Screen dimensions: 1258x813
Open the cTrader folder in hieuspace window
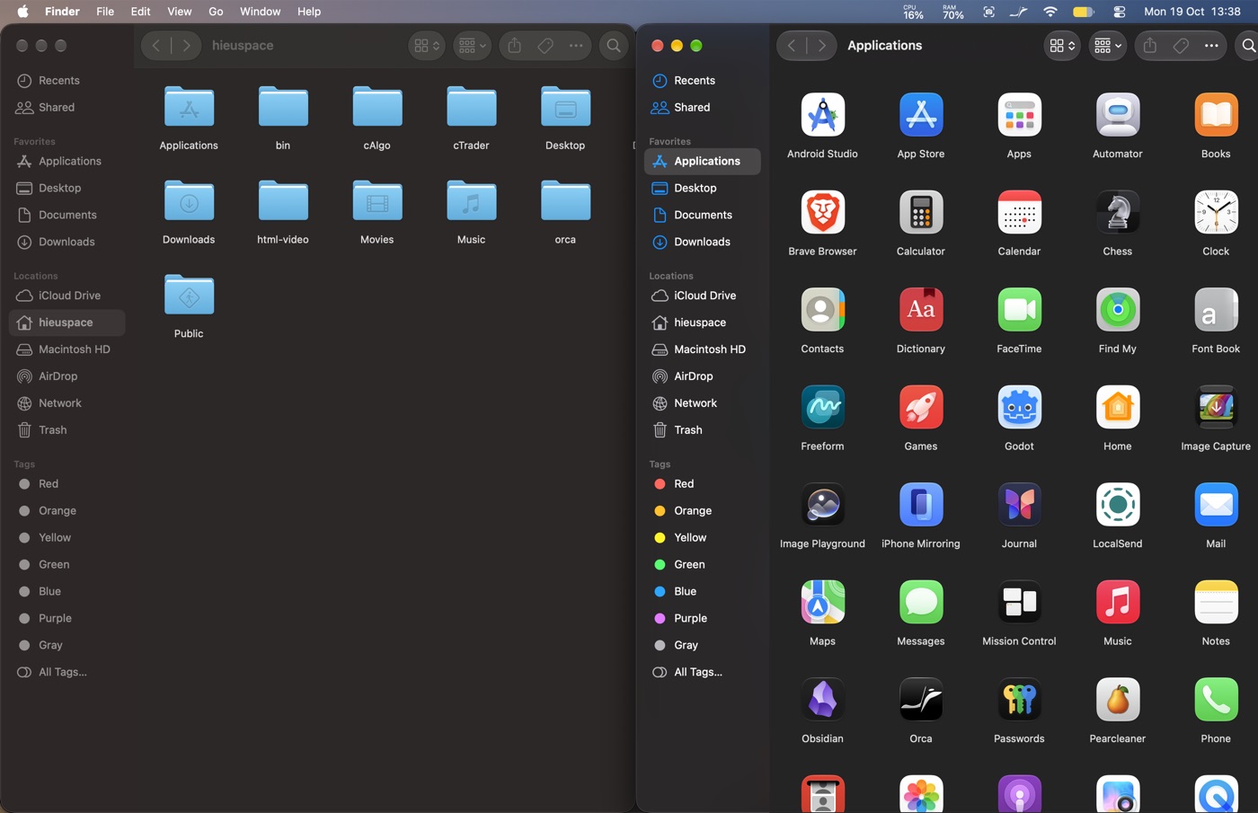pyautogui.click(x=471, y=107)
